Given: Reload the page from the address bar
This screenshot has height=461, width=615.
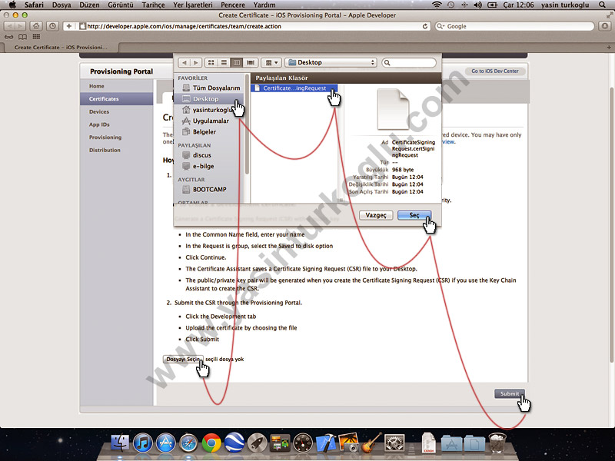Looking at the screenshot, I should pyautogui.click(x=425, y=26).
